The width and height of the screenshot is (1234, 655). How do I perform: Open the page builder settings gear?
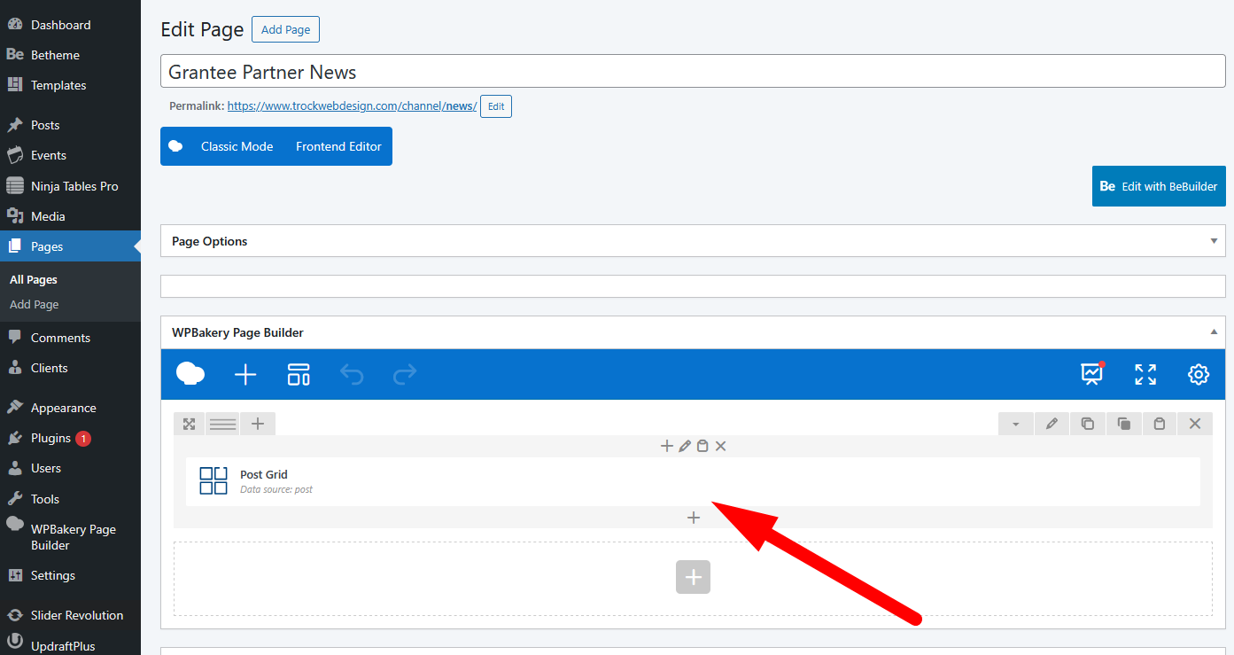coord(1199,374)
